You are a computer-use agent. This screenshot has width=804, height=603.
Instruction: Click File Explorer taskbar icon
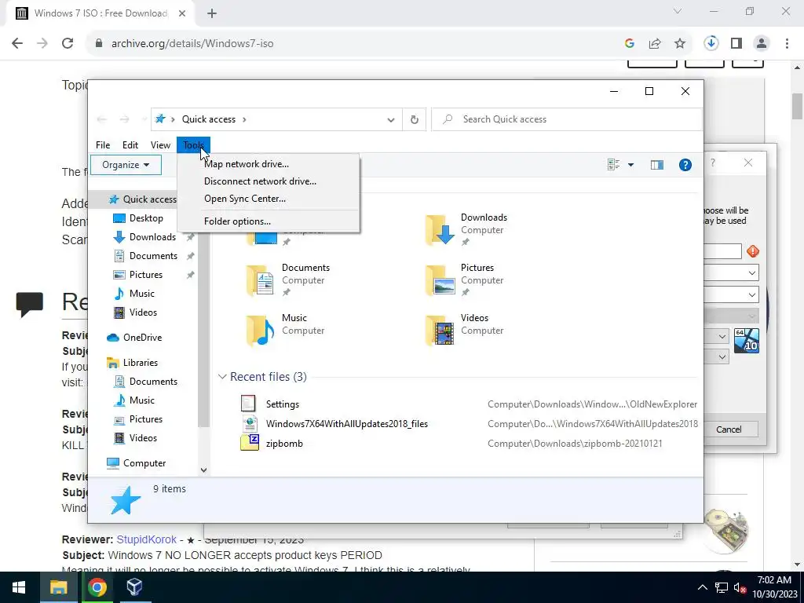tap(58, 587)
